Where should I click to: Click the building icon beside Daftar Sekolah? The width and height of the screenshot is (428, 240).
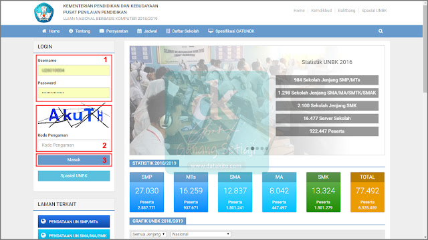[x=168, y=31]
